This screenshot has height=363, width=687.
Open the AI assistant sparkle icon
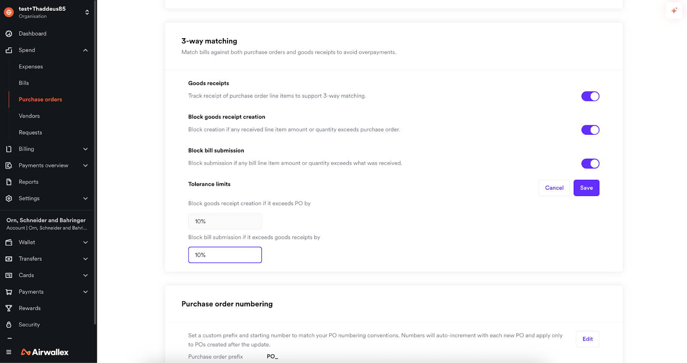[674, 11]
